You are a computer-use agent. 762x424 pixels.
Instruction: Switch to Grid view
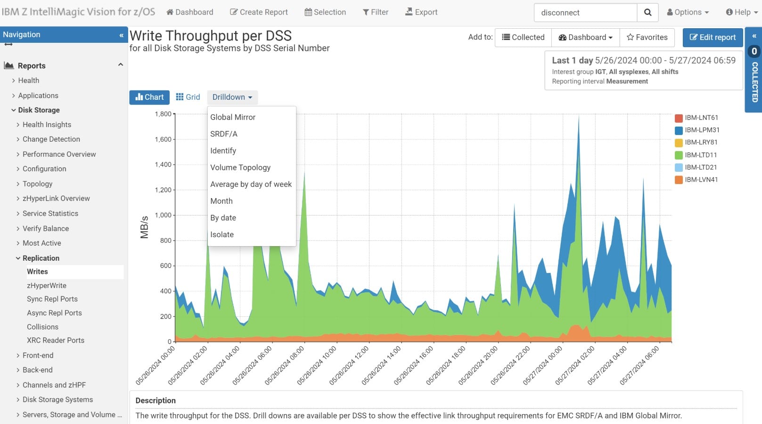coord(188,97)
